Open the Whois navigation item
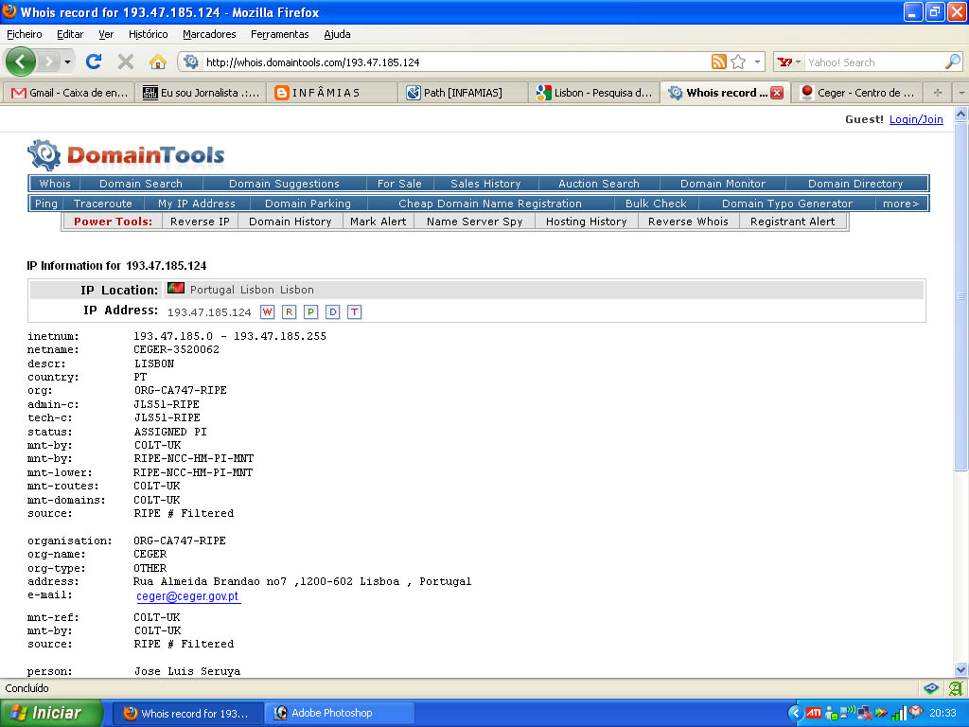Viewport: 969px width, 727px height. click(55, 184)
